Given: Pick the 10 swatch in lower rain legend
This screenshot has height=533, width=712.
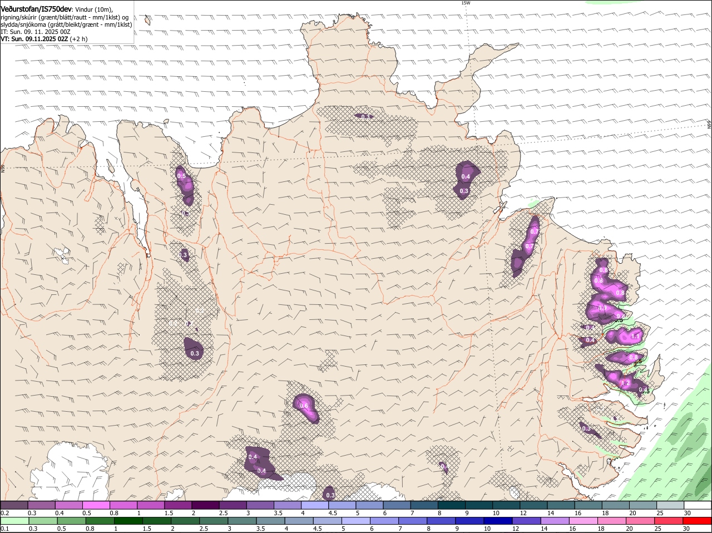Looking at the screenshot, I should click(x=497, y=521).
